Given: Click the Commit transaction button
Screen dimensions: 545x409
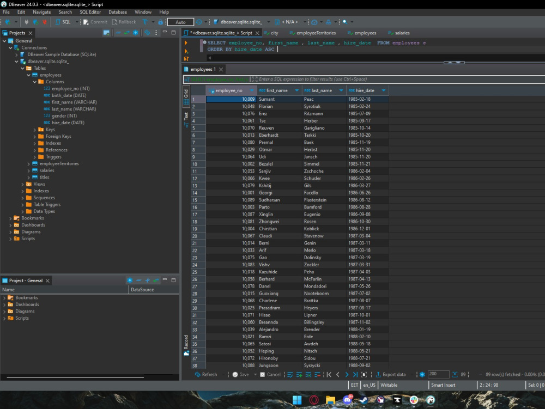Looking at the screenshot, I should pos(95,22).
